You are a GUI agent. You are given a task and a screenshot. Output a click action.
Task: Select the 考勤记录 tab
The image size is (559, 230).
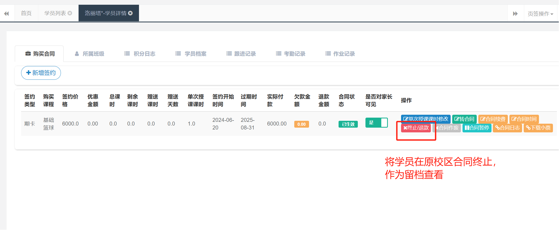291,54
